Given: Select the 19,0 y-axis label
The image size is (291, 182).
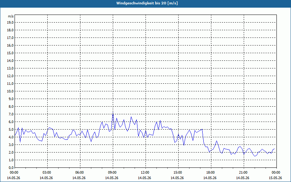Looking at the screenshot, I should pyautogui.click(x=10, y=23).
